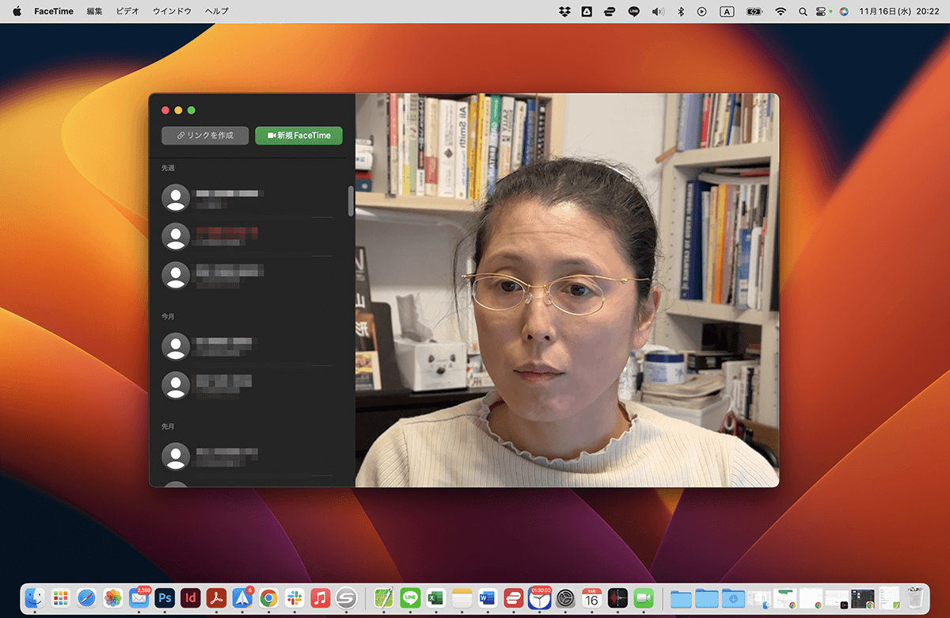The image size is (950, 618).
Task: Open the ビデオ menu
Action: 127,11
